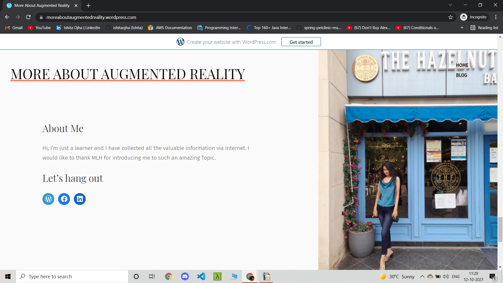Expand hidden bookmarks with double chevron

462,28
